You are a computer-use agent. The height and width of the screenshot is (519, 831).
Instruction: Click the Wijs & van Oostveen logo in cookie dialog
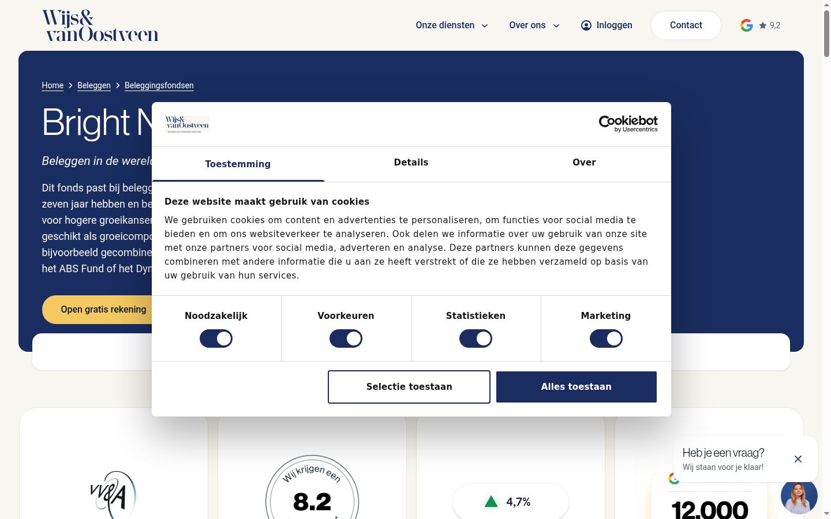click(x=187, y=124)
